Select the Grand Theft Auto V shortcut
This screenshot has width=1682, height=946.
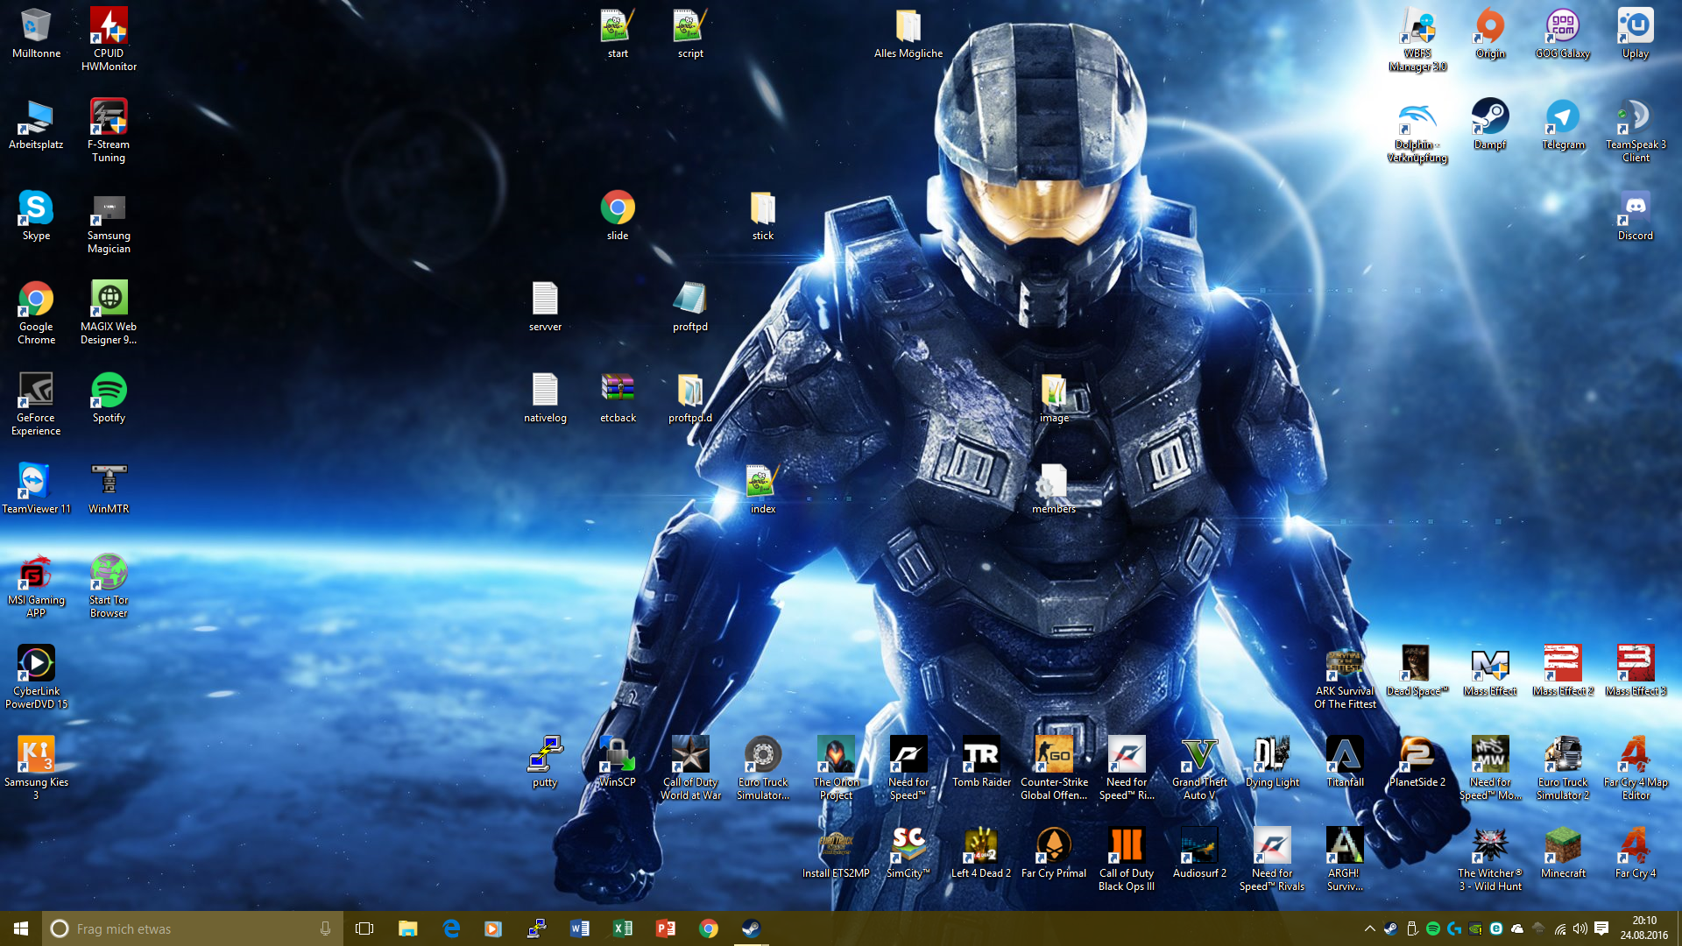pos(1198,755)
